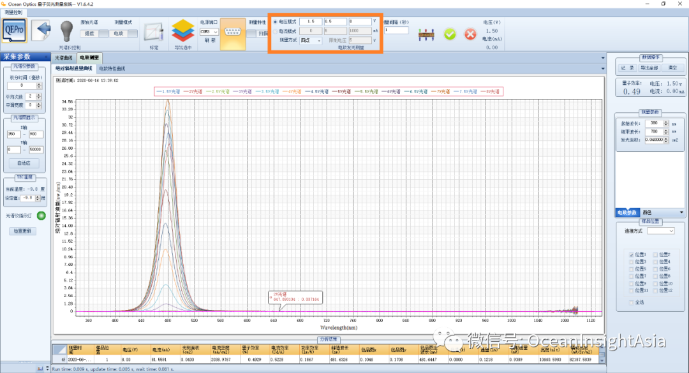
Task: Switch to the EL characteristic curve tab
Action: click(112, 68)
